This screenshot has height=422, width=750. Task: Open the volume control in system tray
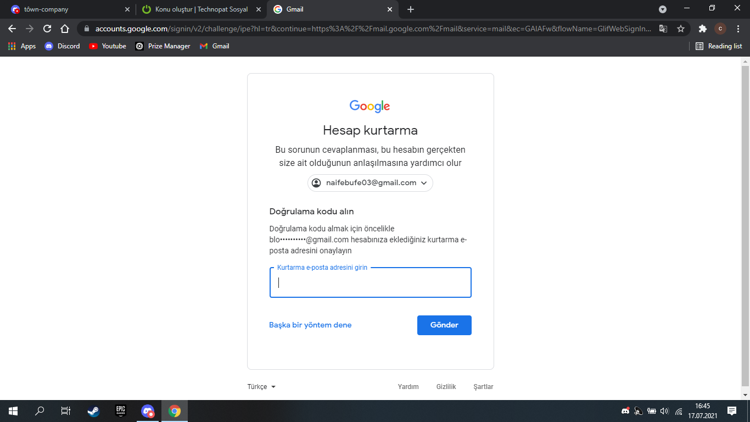665,411
